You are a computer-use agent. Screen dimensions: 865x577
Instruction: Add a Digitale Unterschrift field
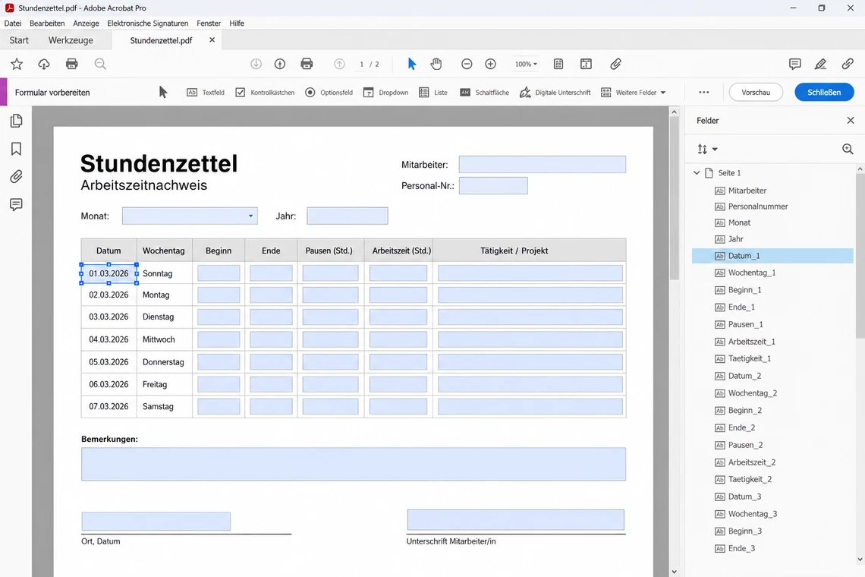pyautogui.click(x=555, y=92)
